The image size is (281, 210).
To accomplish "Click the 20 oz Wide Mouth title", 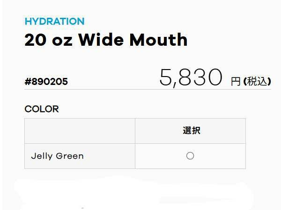I will pyautogui.click(x=106, y=40).
